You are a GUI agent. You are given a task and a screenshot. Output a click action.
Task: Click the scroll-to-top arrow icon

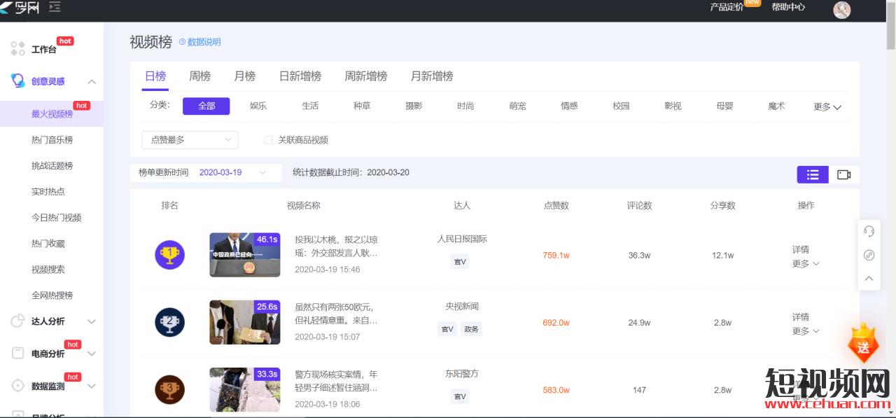(869, 279)
